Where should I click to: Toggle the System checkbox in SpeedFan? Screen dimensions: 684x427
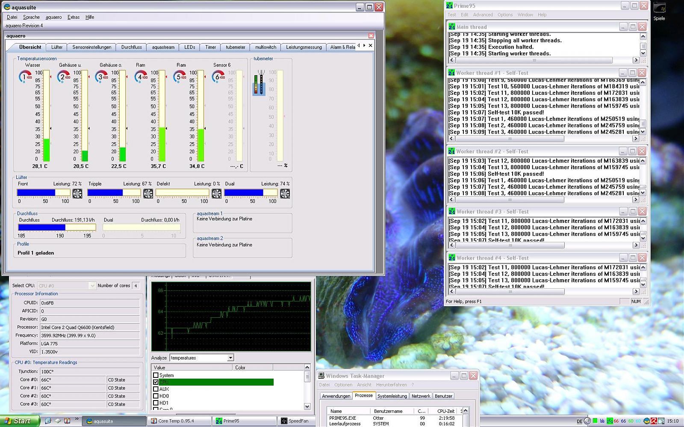[x=156, y=375]
